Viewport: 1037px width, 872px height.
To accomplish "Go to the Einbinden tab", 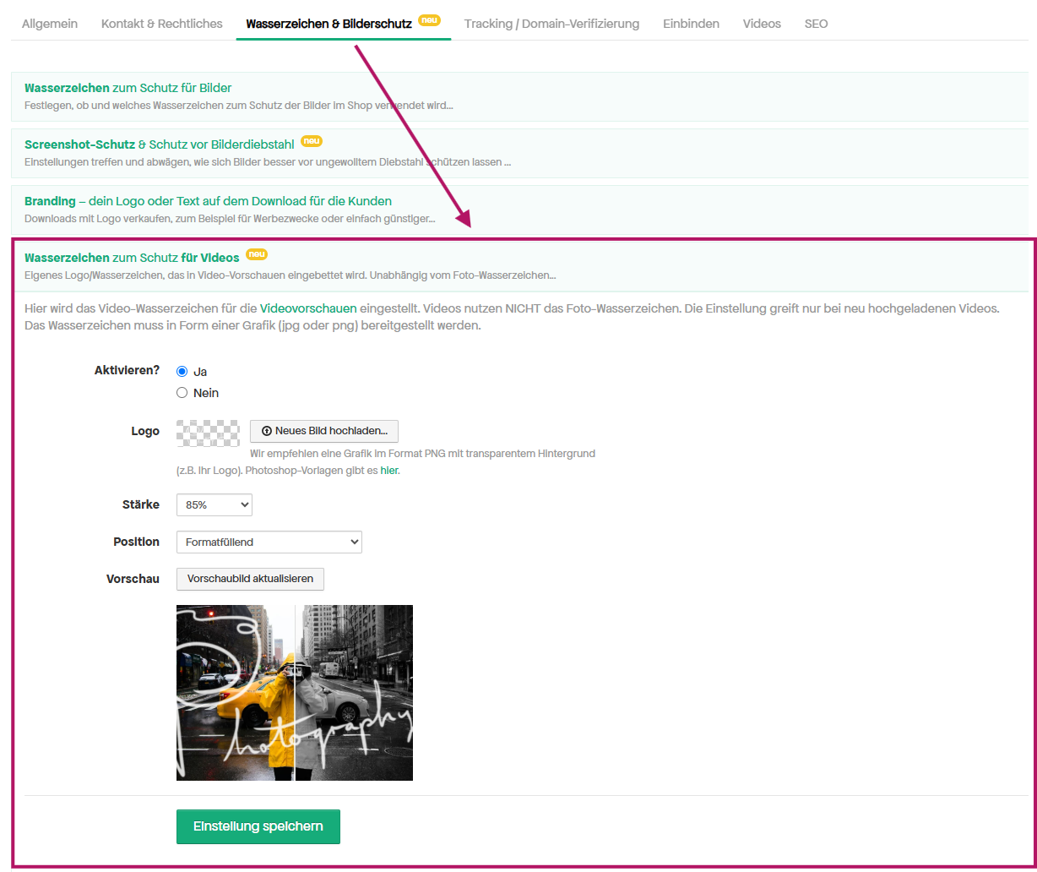I will [691, 24].
